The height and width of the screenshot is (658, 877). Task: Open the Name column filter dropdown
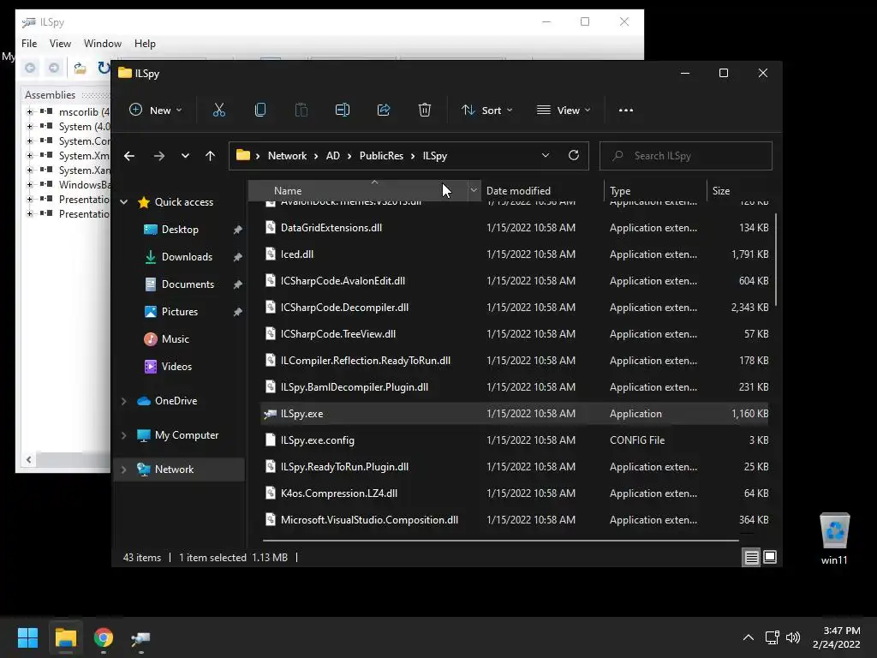pyautogui.click(x=474, y=191)
